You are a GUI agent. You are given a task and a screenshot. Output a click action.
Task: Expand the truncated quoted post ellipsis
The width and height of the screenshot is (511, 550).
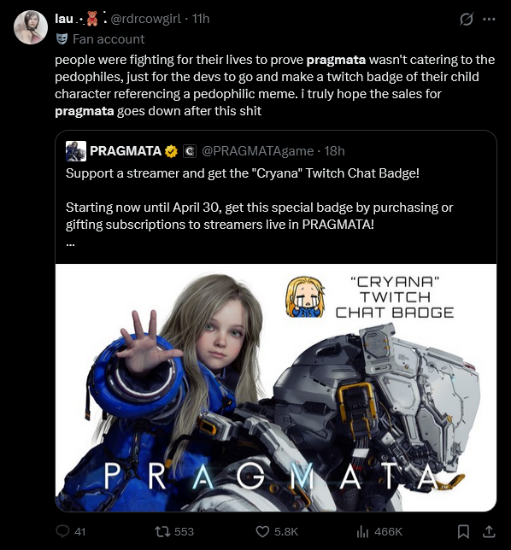pyautogui.click(x=70, y=244)
